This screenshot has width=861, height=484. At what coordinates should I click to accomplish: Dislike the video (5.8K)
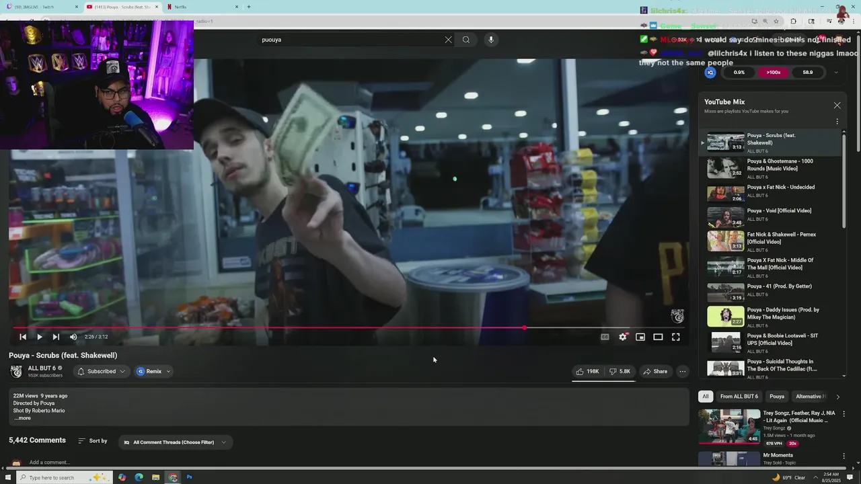pyautogui.click(x=620, y=371)
